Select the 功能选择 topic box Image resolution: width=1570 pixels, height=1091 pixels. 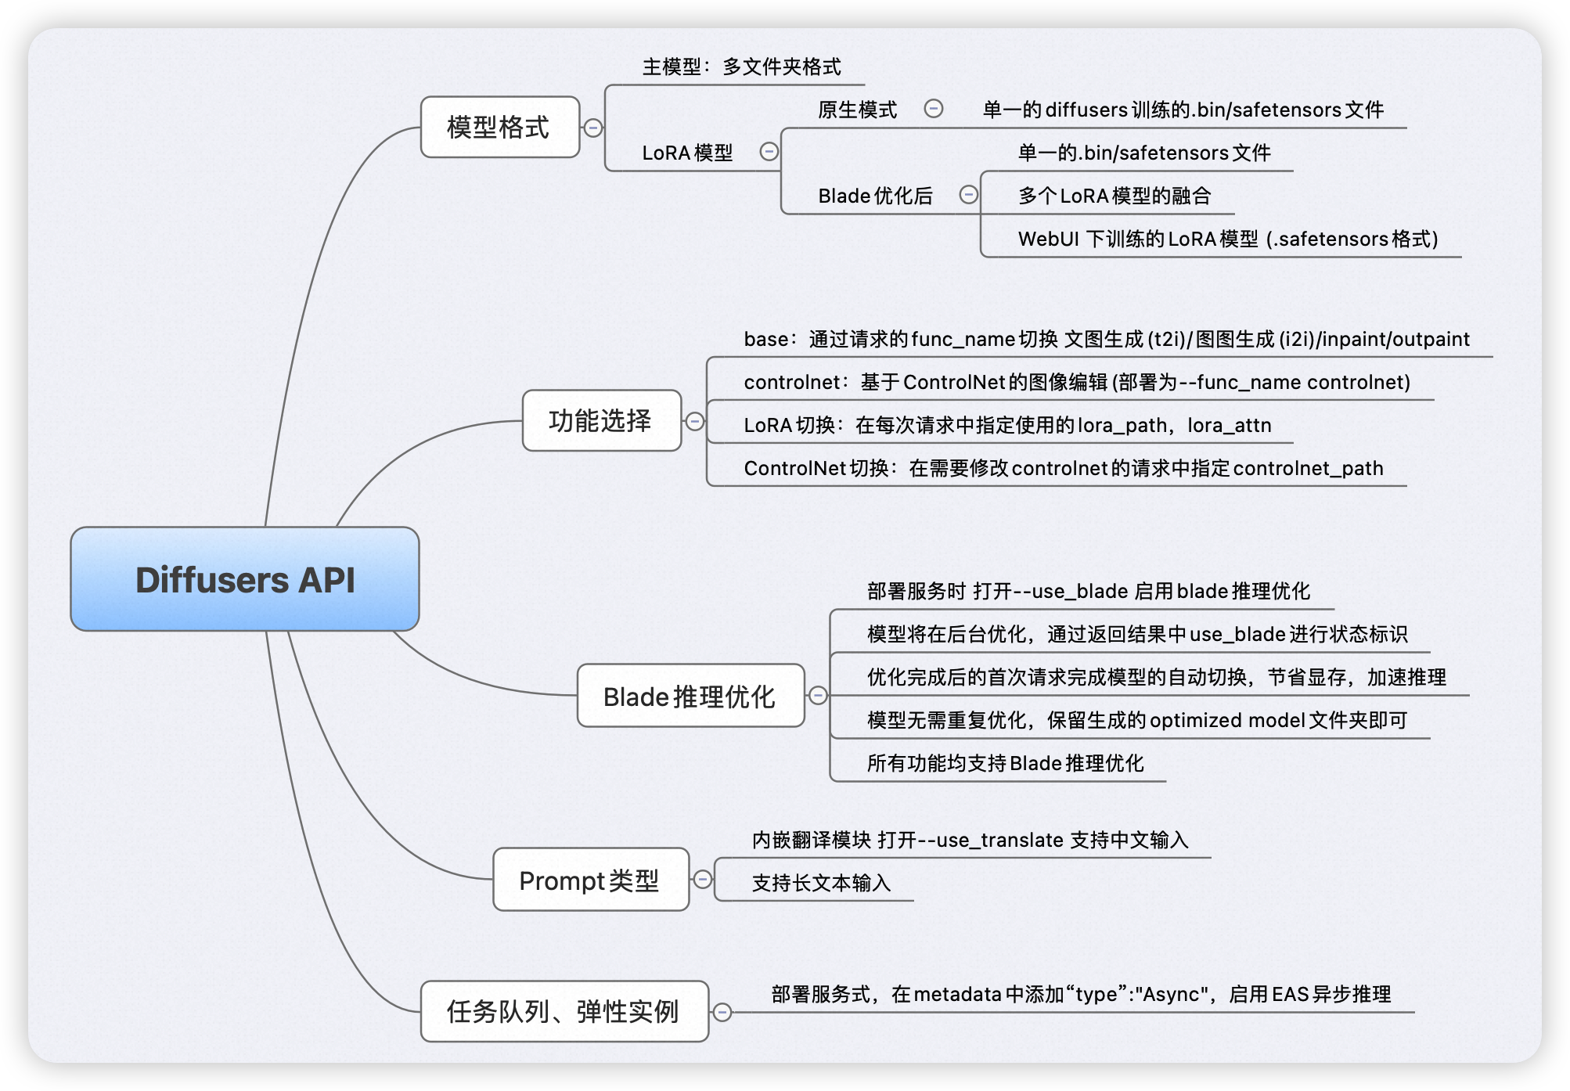tap(601, 421)
